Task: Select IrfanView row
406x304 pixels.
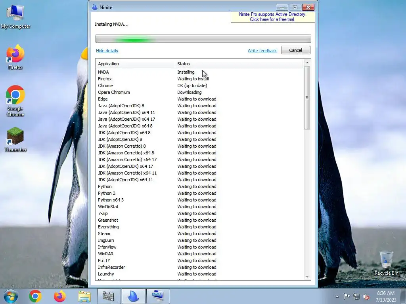Action: [x=199, y=247]
